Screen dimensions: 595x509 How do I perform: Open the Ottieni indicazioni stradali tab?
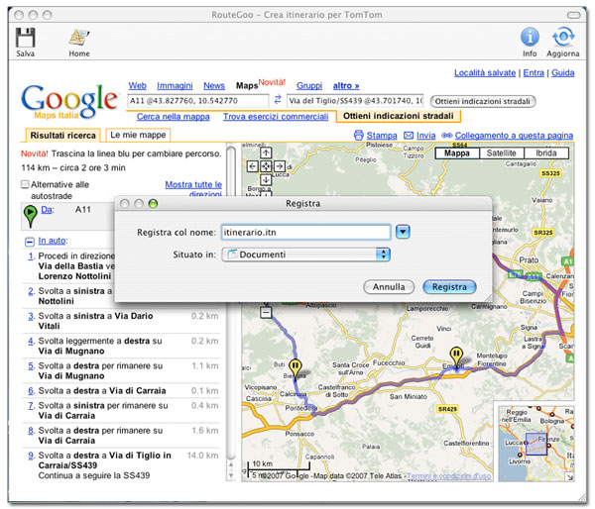[x=399, y=116]
